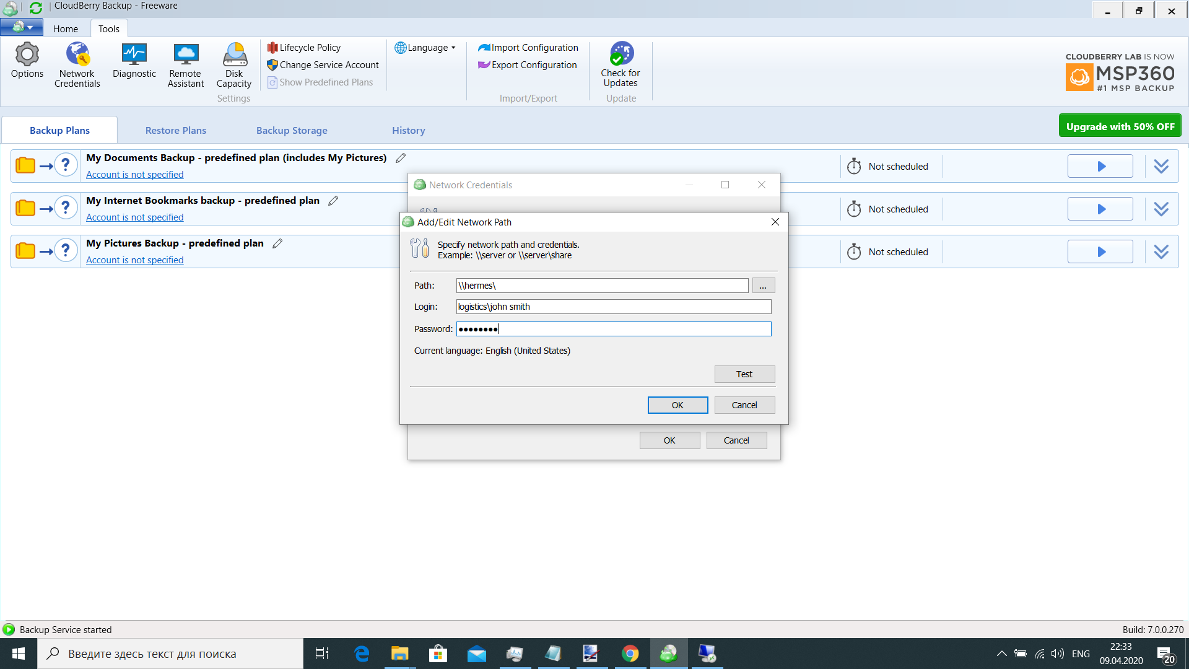Switch to the Restore Plans tab
The height and width of the screenshot is (669, 1189).
(176, 130)
